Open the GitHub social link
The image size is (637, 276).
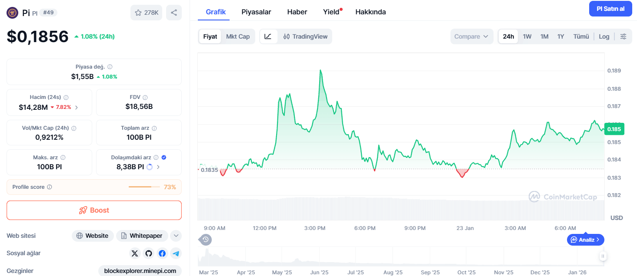(x=149, y=253)
